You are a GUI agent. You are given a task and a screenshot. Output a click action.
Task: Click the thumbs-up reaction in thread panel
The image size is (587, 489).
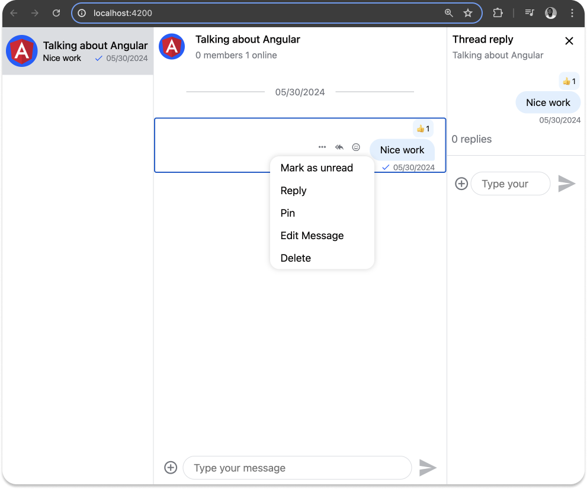pyautogui.click(x=569, y=81)
